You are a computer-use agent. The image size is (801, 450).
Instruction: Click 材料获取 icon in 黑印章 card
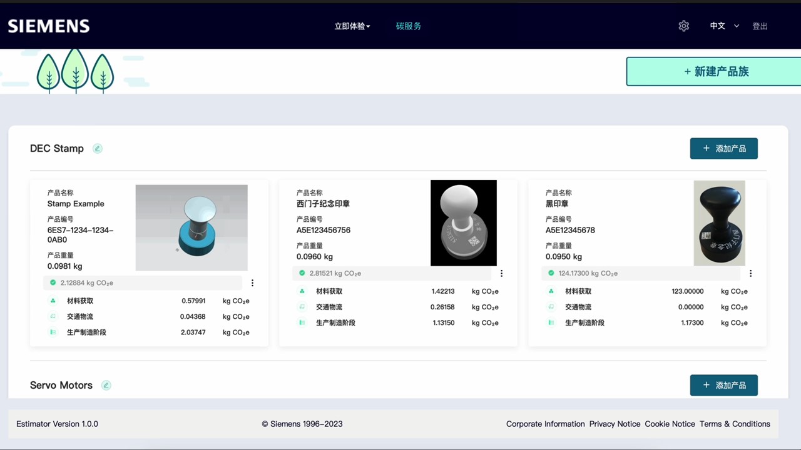pyautogui.click(x=551, y=291)
